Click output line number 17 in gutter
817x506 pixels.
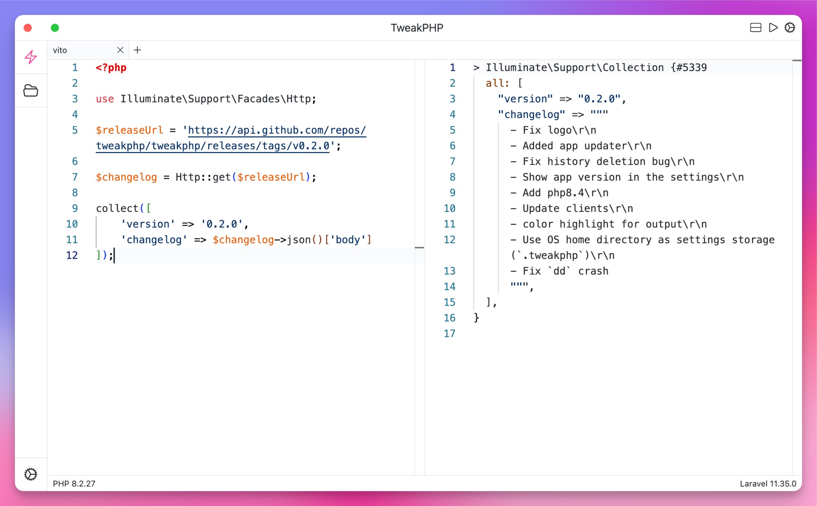450,333
